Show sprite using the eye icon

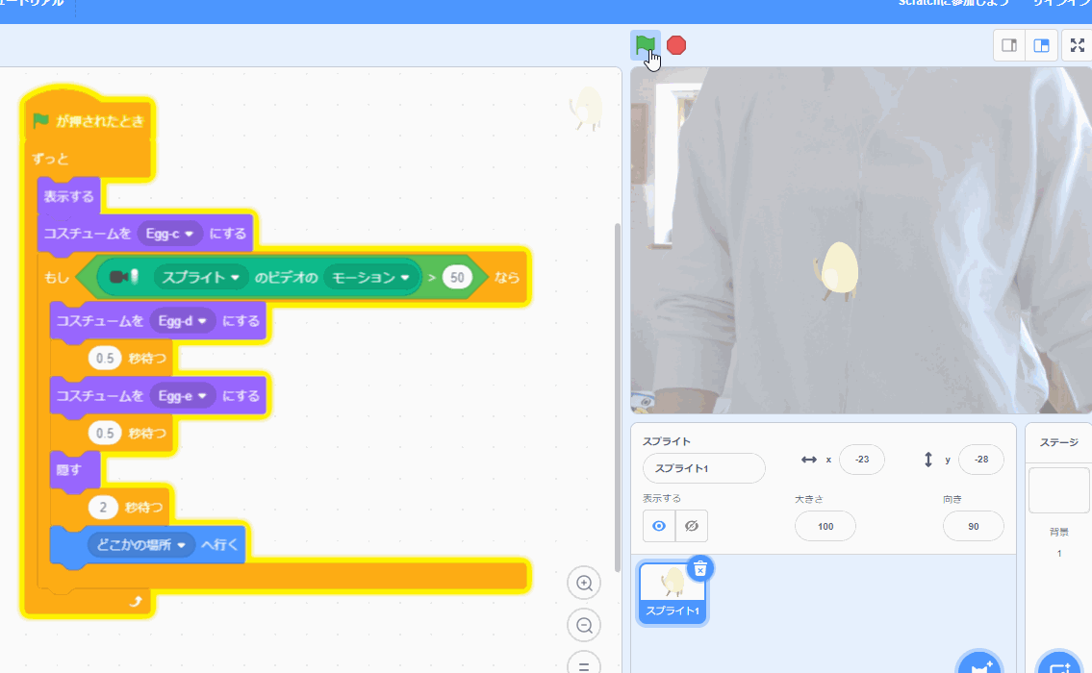pyautogui.click(x=659, y=526)
